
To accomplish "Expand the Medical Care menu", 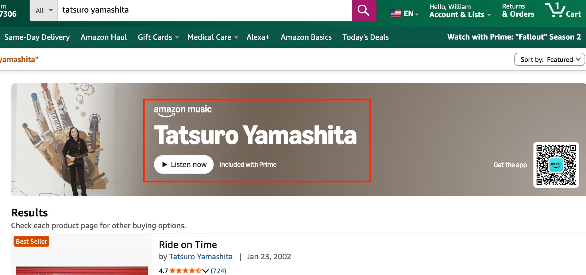I will coord(212,37).
